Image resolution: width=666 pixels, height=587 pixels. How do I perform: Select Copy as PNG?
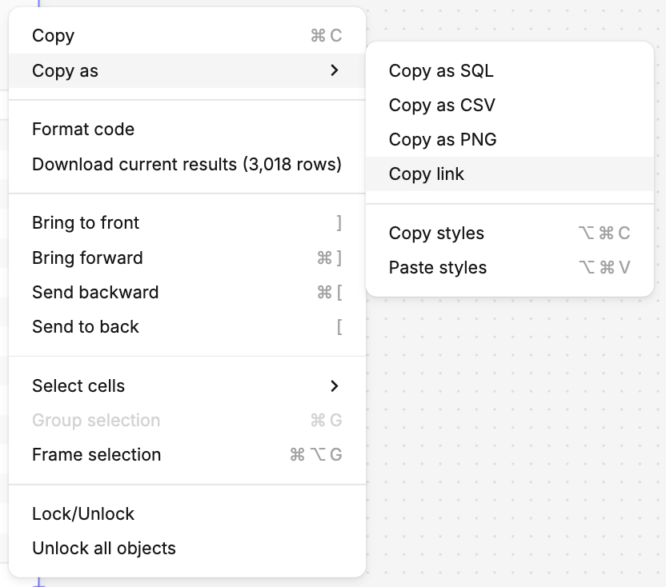tap(443, 140)
